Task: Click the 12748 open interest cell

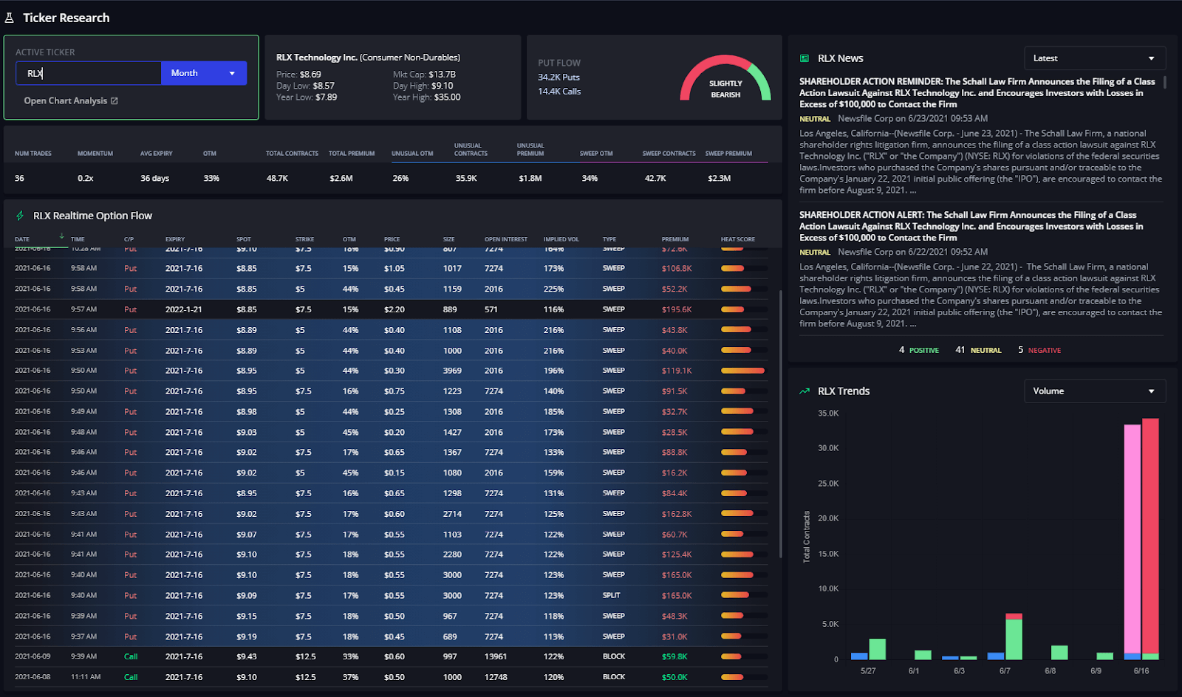Action: click(496, 677)
